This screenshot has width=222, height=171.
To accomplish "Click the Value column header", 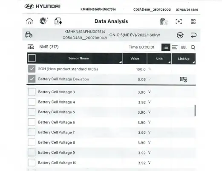I will coord(135,59).
